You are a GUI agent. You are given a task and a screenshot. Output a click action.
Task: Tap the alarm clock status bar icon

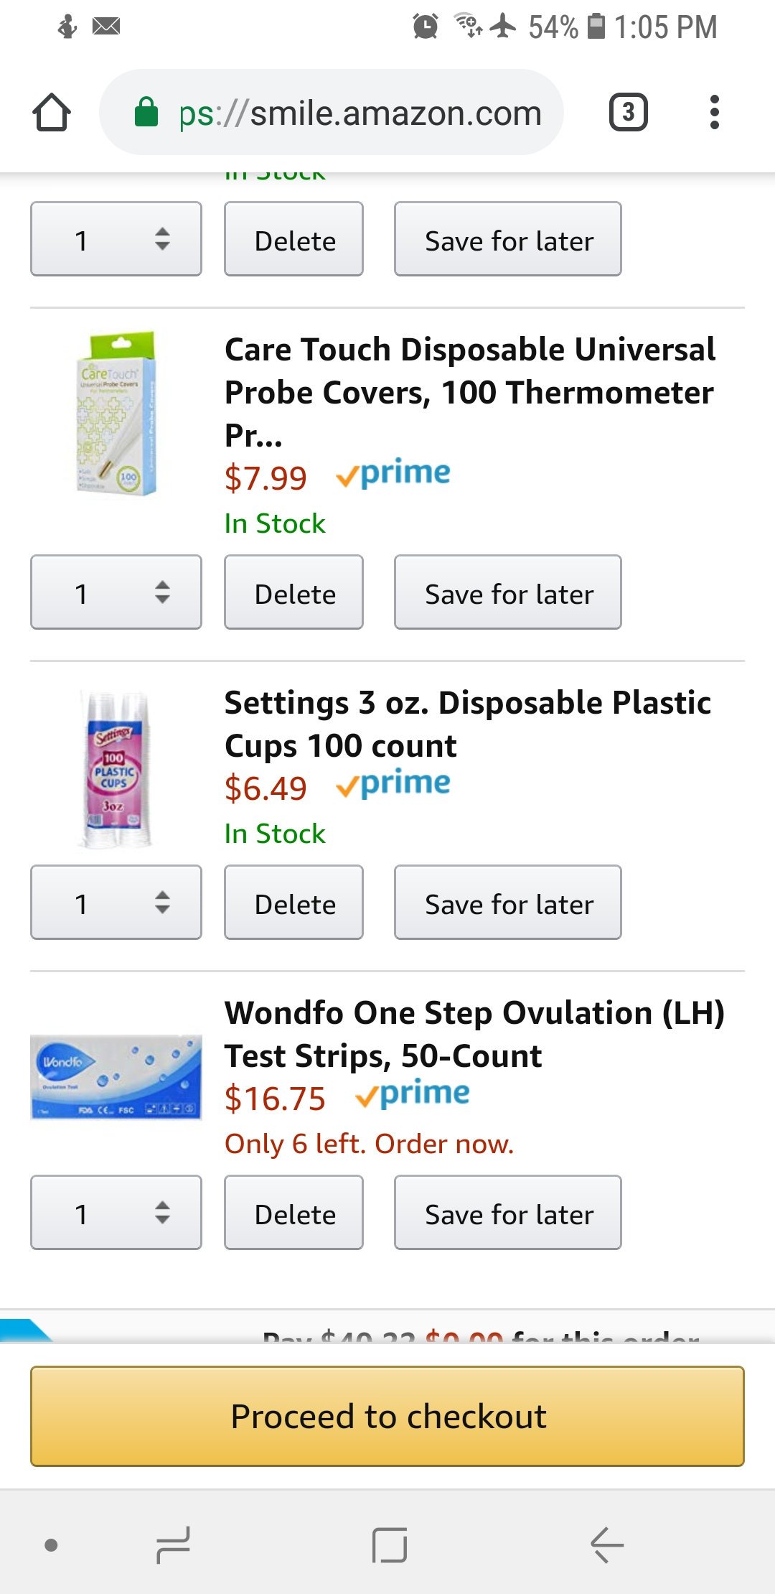[x=425, y=27]
